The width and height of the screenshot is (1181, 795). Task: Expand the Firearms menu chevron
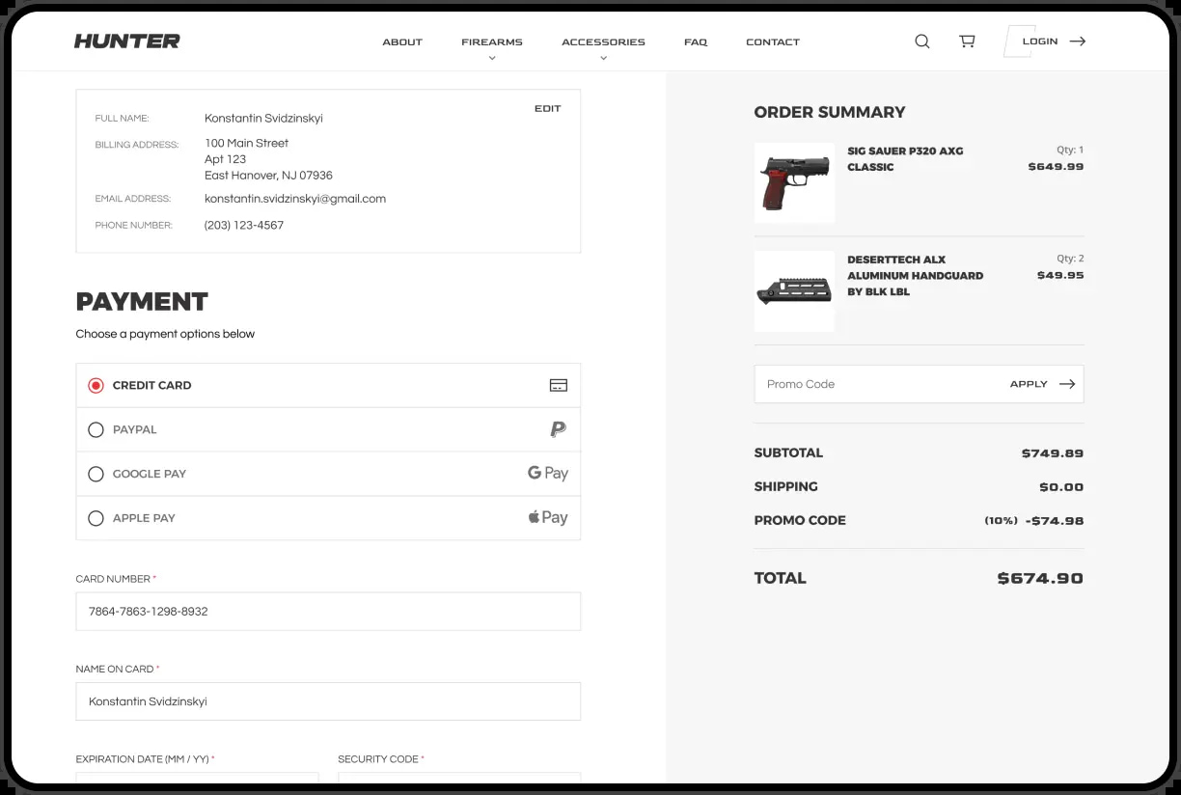coord(492,58)
